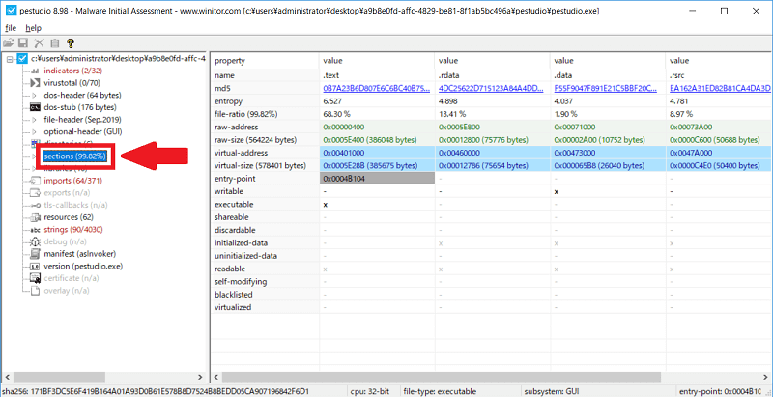Click the exports icon in the tree
Screen dimensions: 773x397
[35, 193]
